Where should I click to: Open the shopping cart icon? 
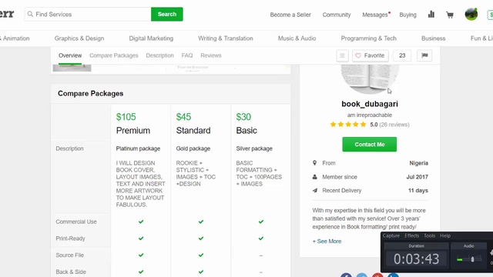click(x=450, y=15)
